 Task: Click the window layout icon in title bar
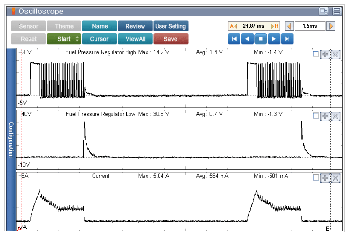[323, 11]
